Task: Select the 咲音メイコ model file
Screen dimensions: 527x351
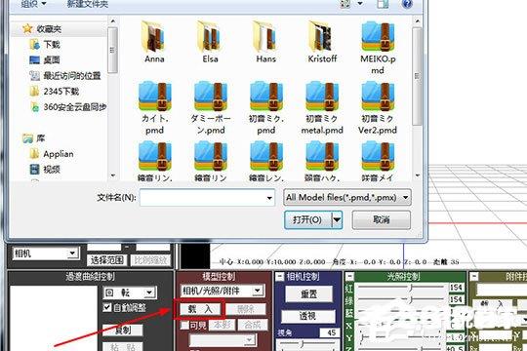Action: [378, 161]
